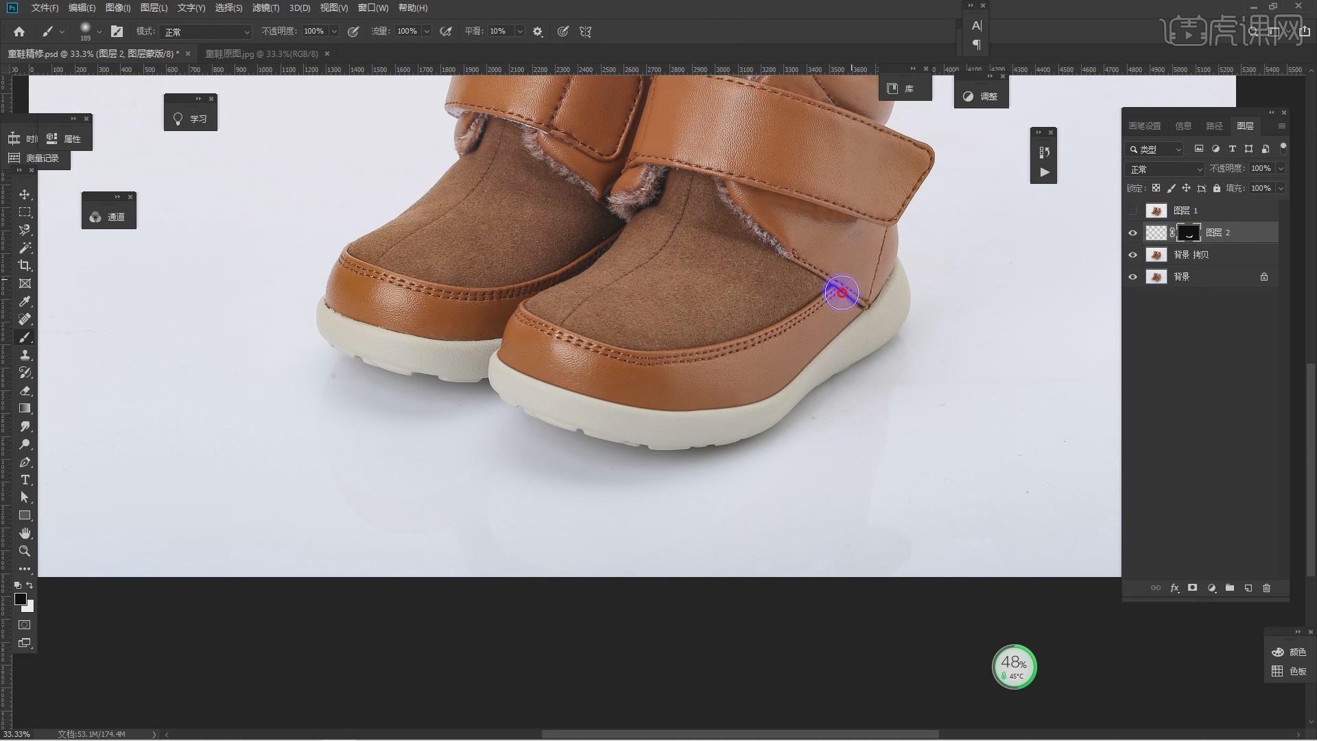1317x741 pixels.
Task: Select the Hand tool
Action: 25,533
